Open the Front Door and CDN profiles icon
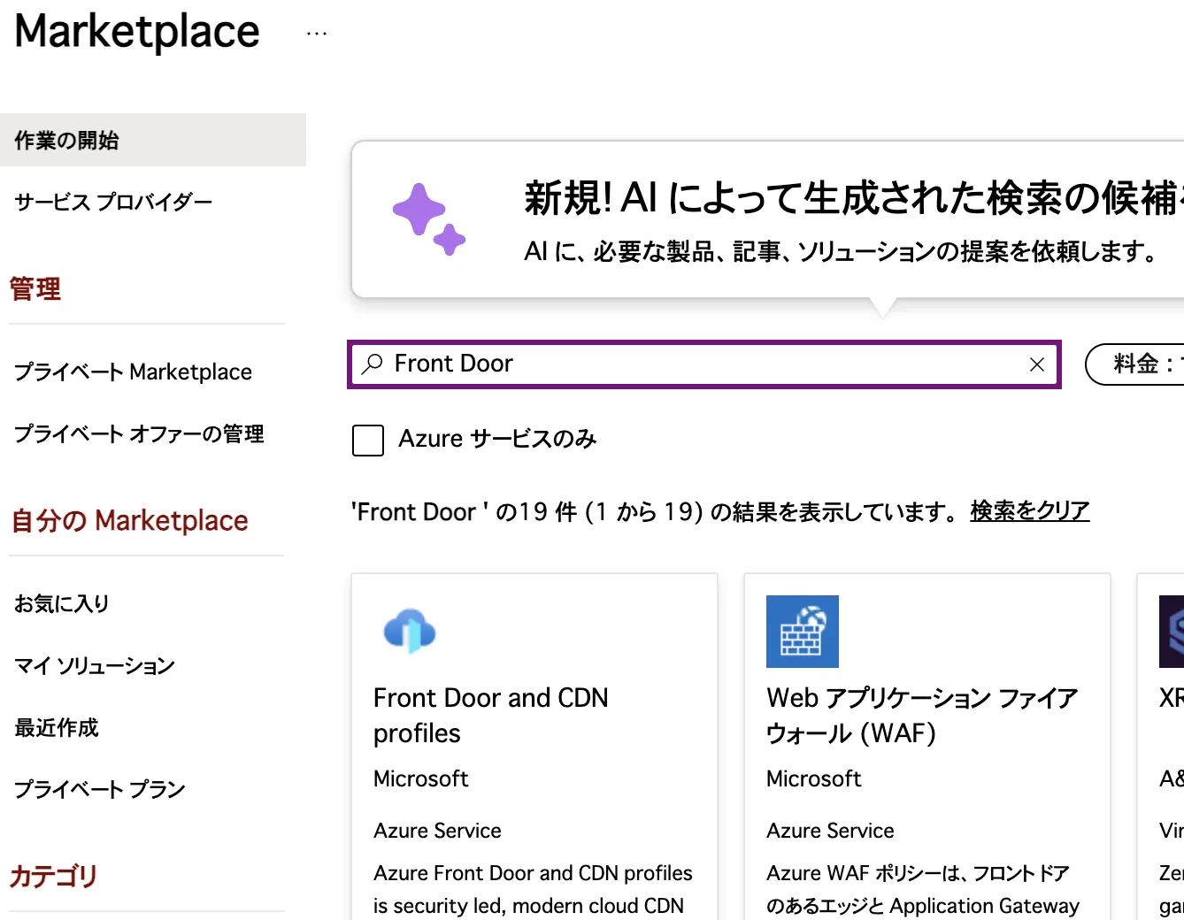The height and width of the screenshot is (920, 1184). click(410, 632)
